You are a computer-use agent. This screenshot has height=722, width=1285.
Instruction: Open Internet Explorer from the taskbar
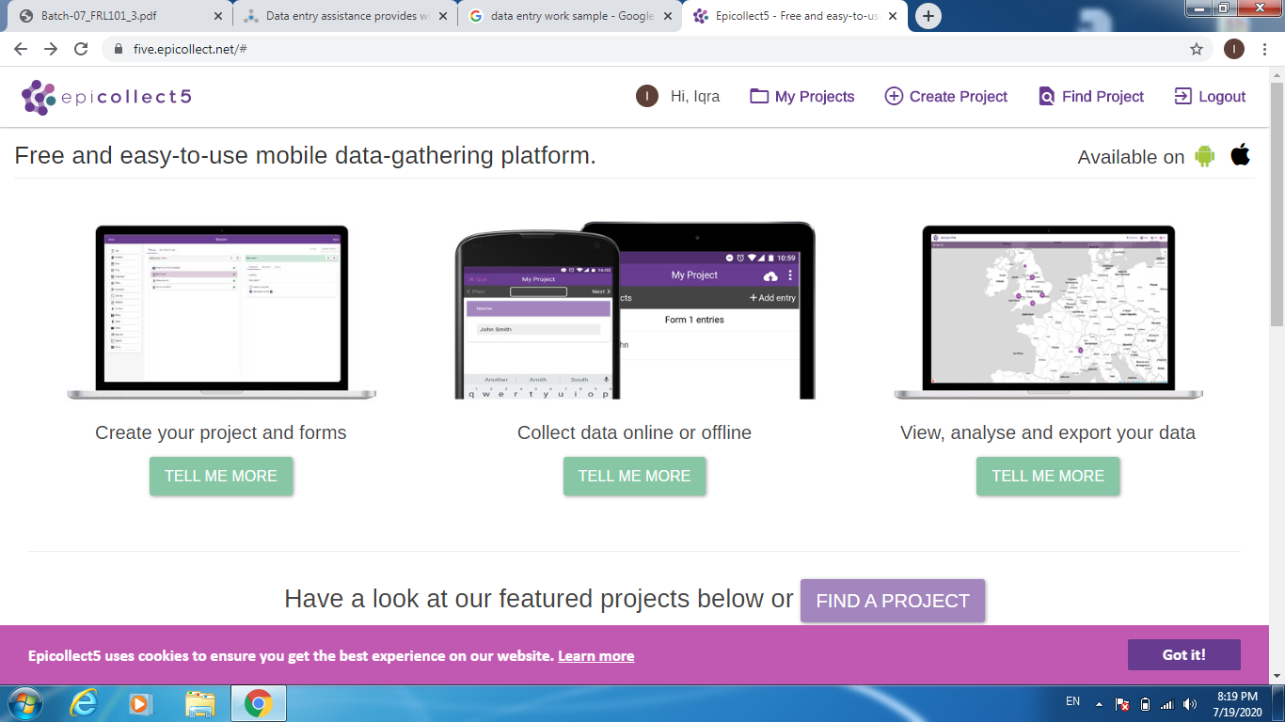click(84, 703)
